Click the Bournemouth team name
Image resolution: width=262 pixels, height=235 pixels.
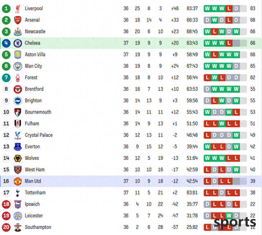[38, 112]
